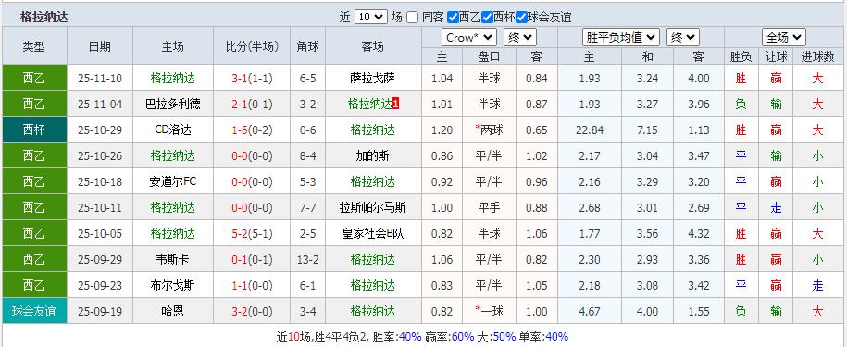The width and height of the screenshot is (847, 347).
Task: Click the 让球 column header
Action: [777, 56]
